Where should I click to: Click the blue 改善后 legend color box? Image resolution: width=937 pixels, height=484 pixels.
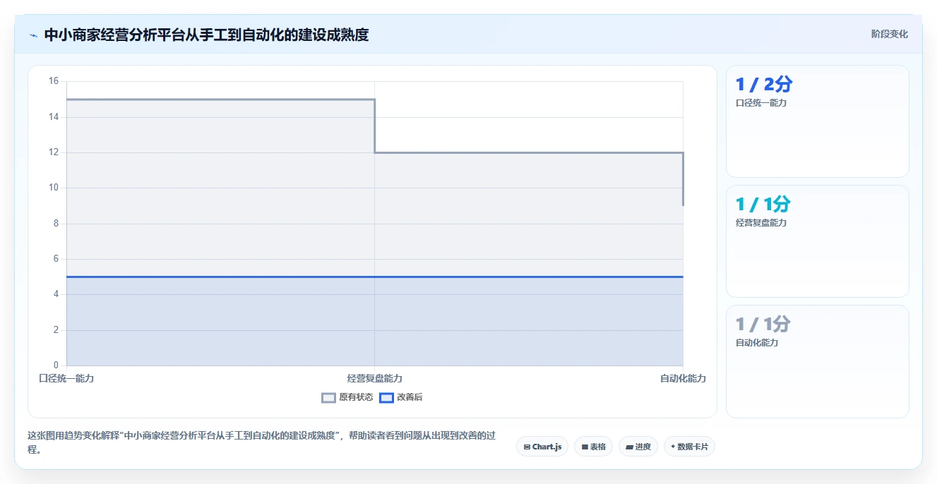(x=386, y=397)
